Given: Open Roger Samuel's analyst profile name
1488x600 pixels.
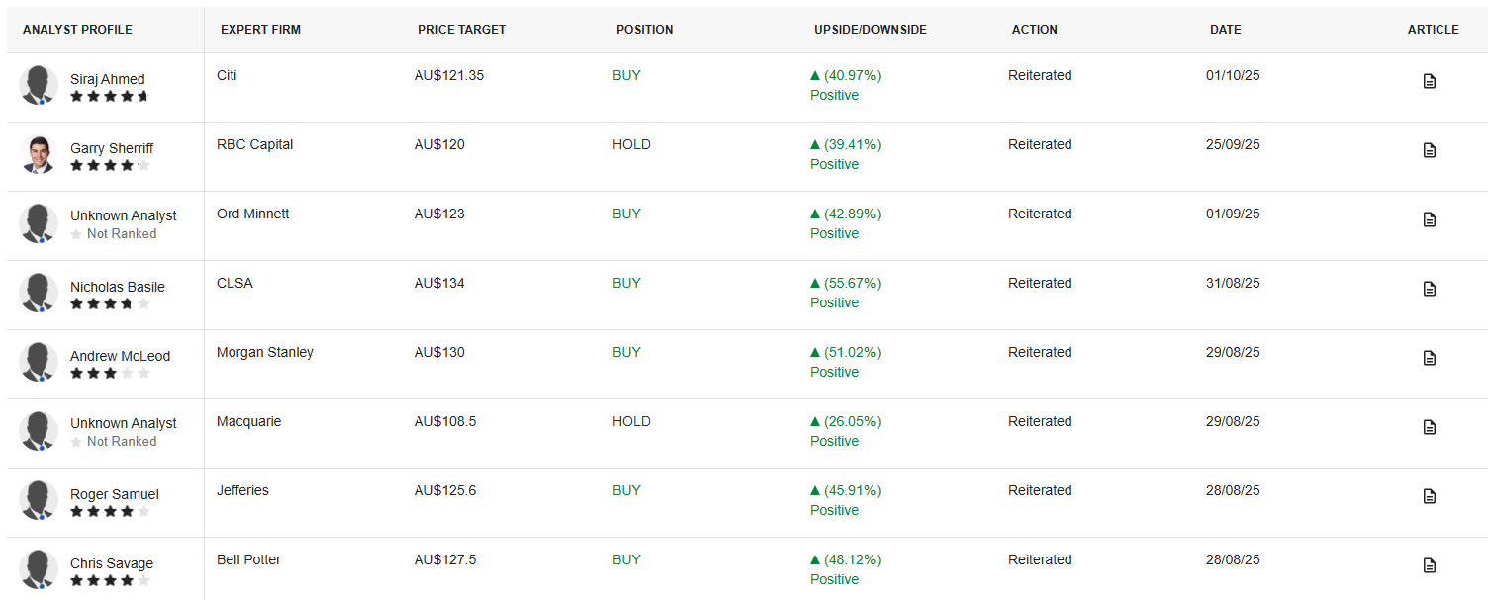Looking at the screenshot, I should coord(114,494).
